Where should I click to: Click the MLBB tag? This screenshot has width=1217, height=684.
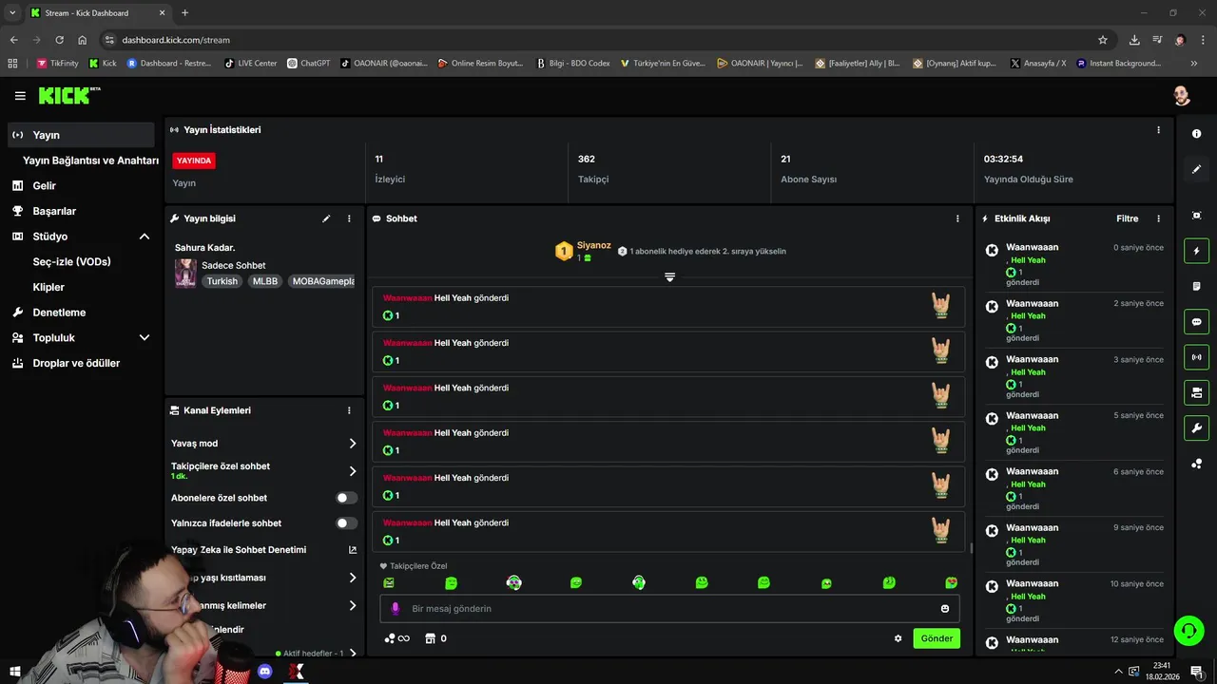[265, 281]
